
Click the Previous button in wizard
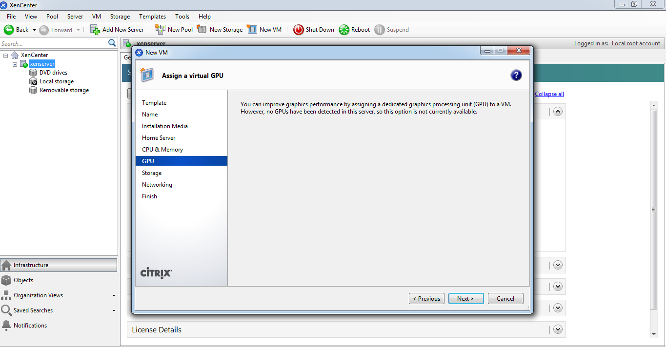[x=426, y=299]
